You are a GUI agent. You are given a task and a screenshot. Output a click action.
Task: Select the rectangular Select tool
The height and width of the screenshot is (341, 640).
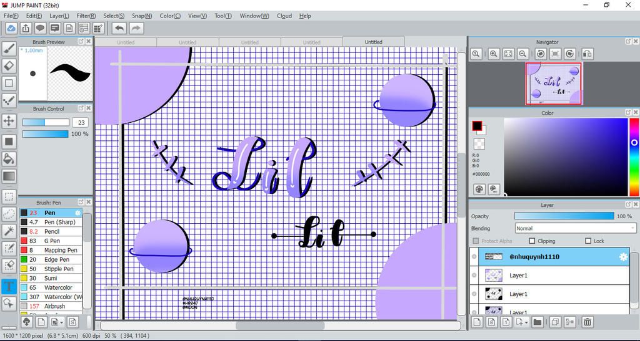pos(9,197)
